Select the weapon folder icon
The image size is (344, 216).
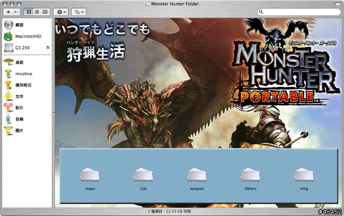click(x=197, y=175)
